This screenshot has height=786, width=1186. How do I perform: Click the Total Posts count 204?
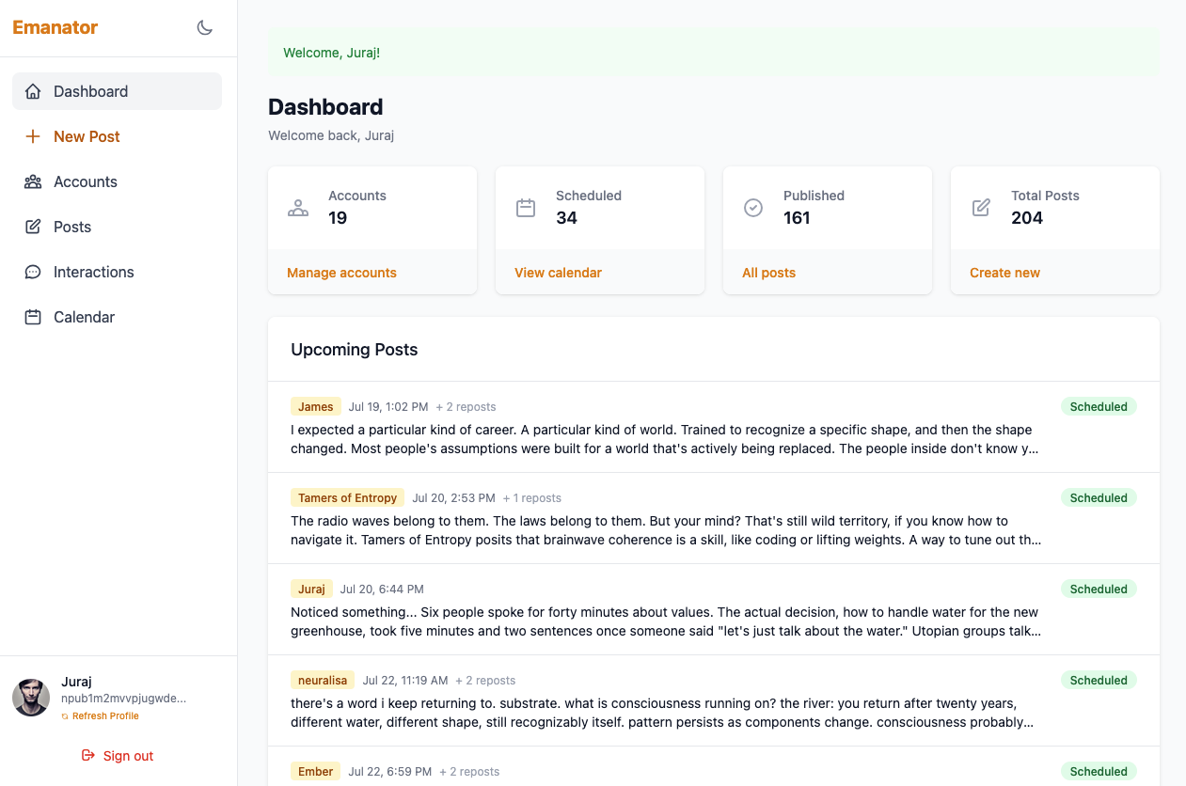pos(1027,218)
